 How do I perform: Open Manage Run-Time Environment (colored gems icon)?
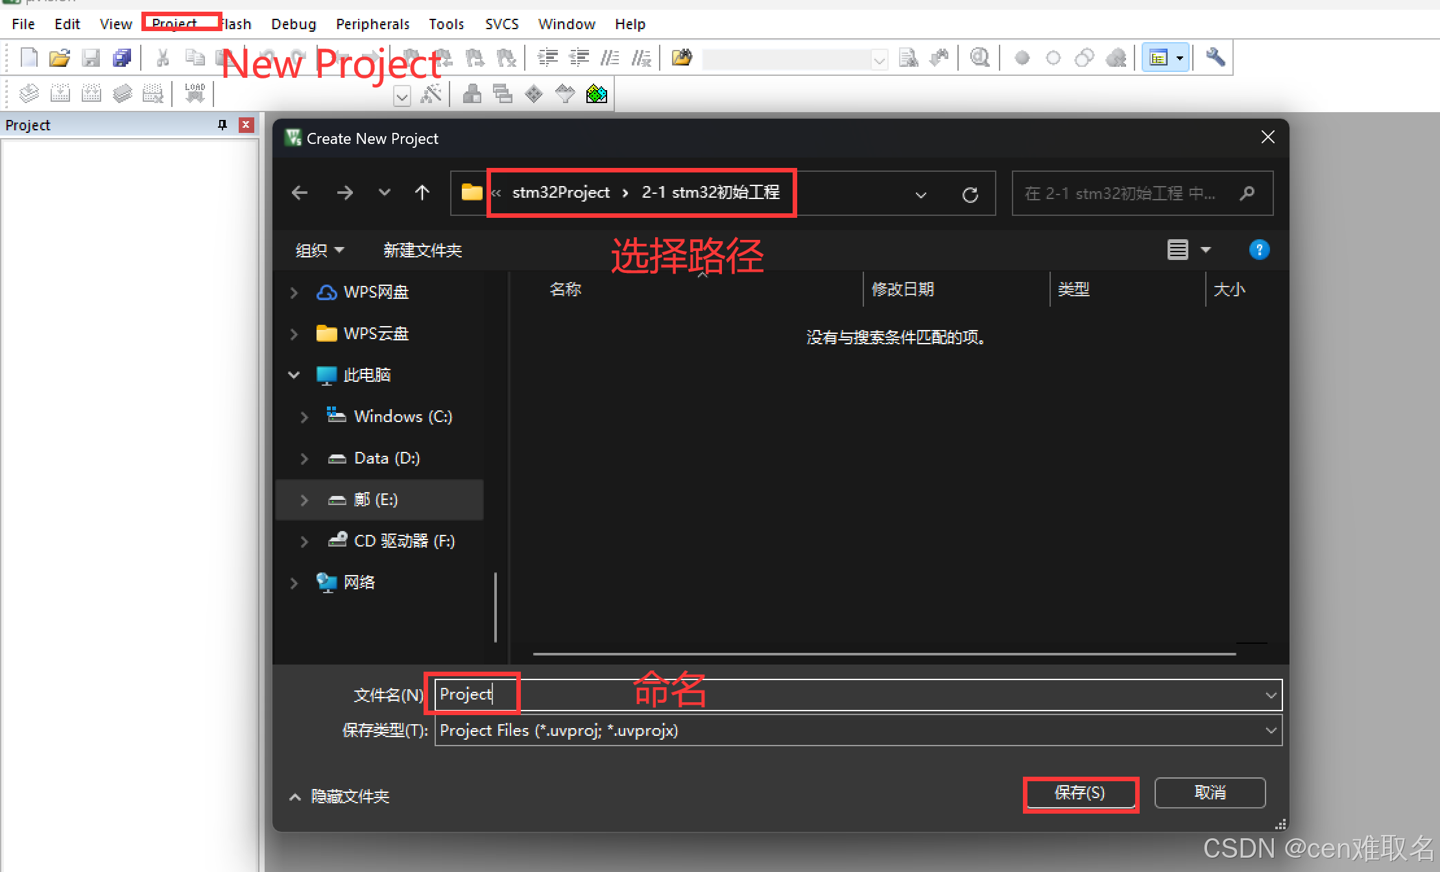pos(596,95)
